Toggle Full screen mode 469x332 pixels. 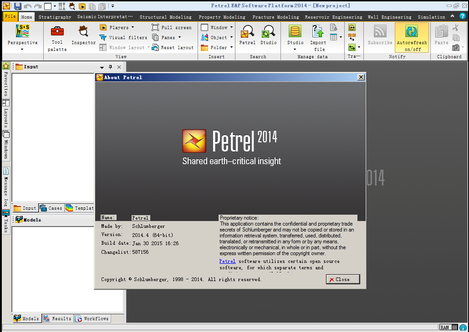pos(172,27)
